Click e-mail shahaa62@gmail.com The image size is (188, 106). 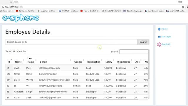(x=50, y=97)
